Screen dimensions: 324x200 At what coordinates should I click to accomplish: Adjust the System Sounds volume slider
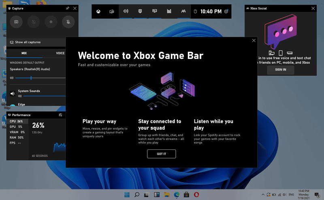point(45,96)
